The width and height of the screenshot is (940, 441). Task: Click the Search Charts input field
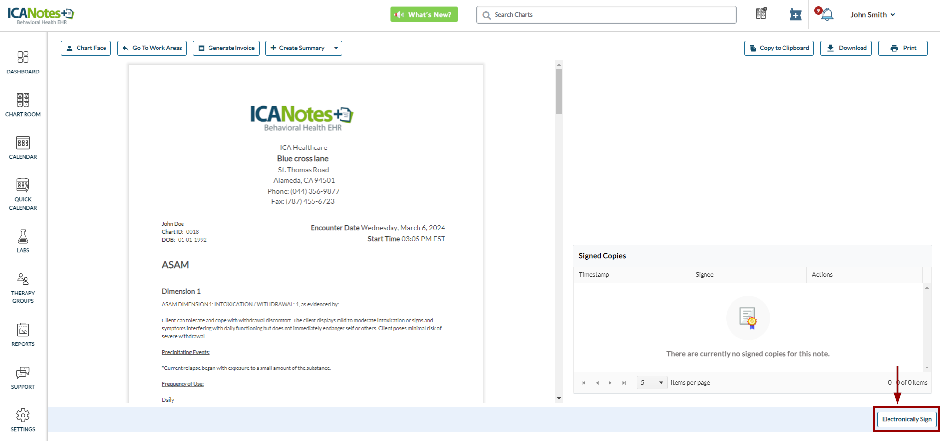tap(606, 15)
